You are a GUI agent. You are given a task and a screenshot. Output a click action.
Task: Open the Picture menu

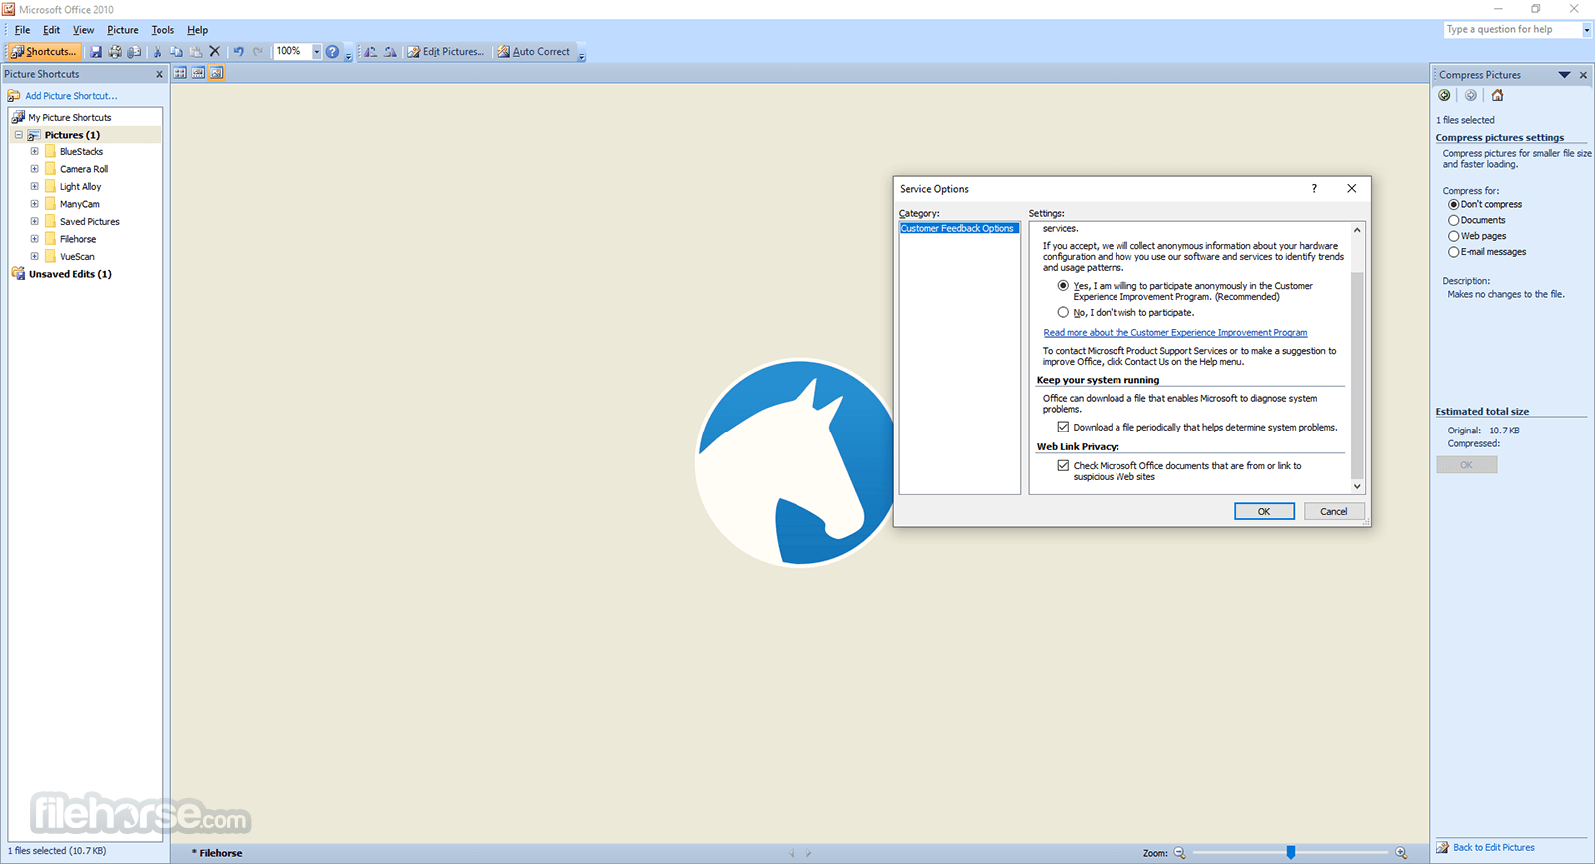123,30
